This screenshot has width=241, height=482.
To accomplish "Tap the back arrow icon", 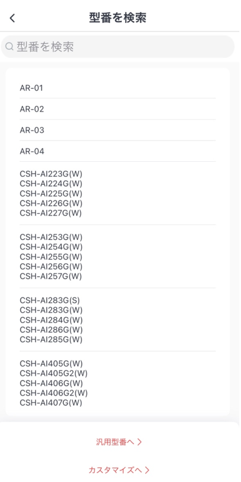I will 12,18.
